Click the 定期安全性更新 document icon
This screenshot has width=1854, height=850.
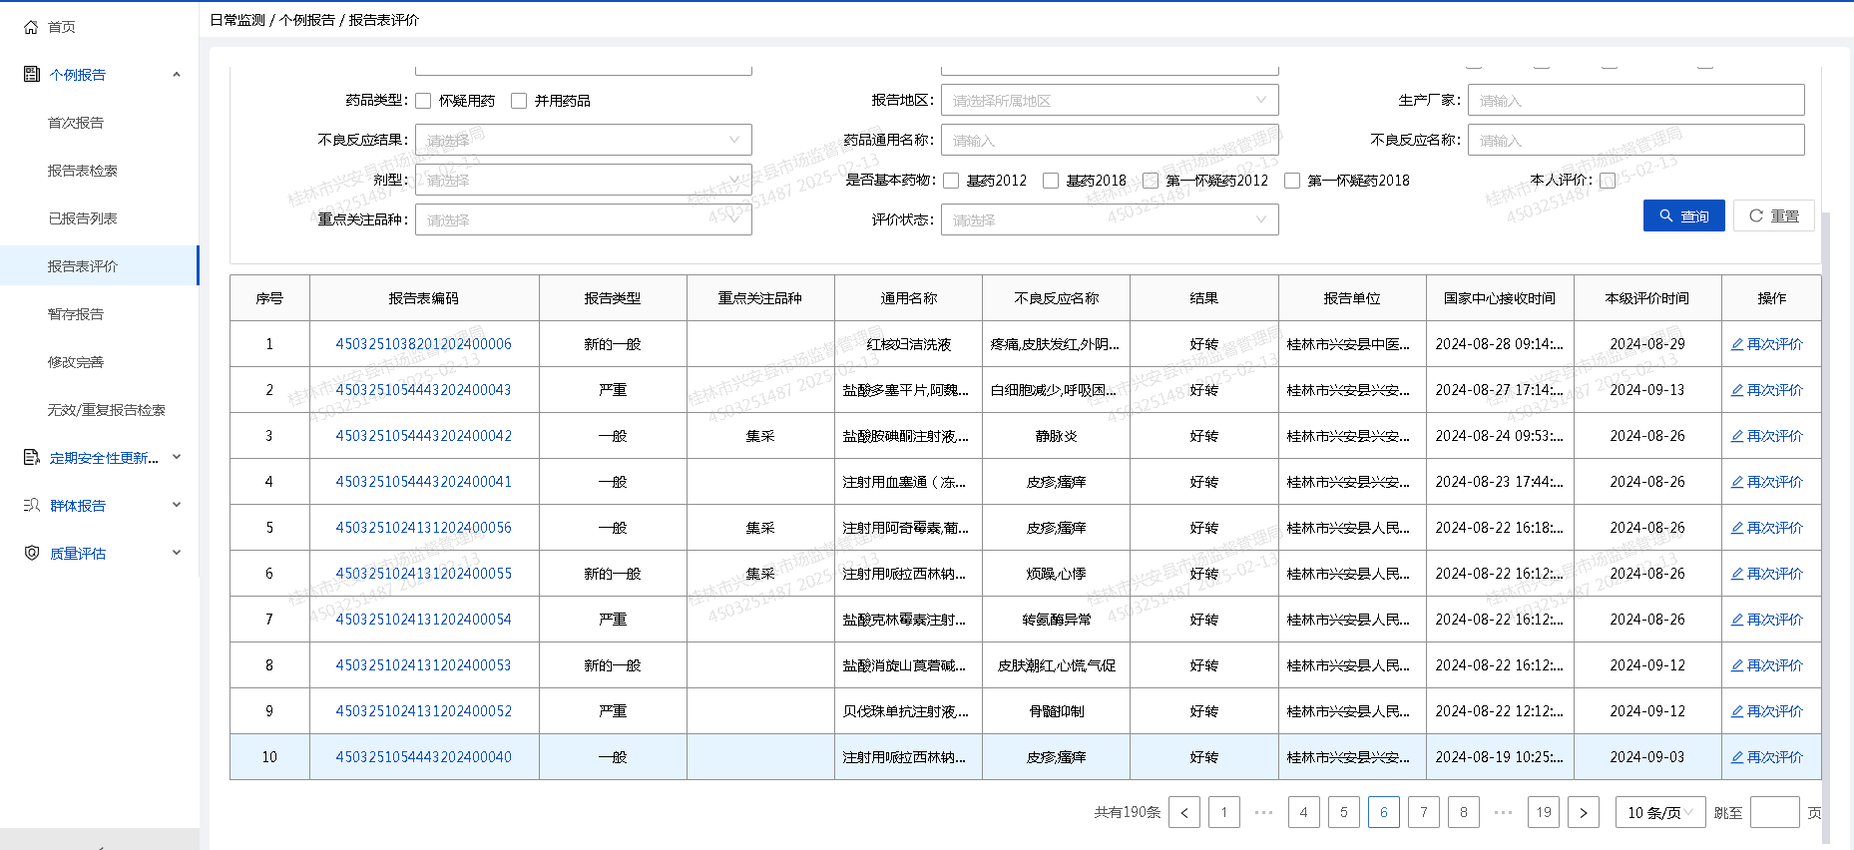click(32, 457)
